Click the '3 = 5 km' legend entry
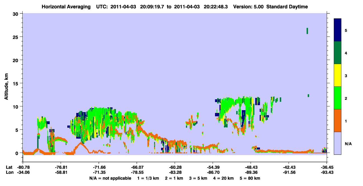This screenshot has height=186, width=363. tap(198, 178)
